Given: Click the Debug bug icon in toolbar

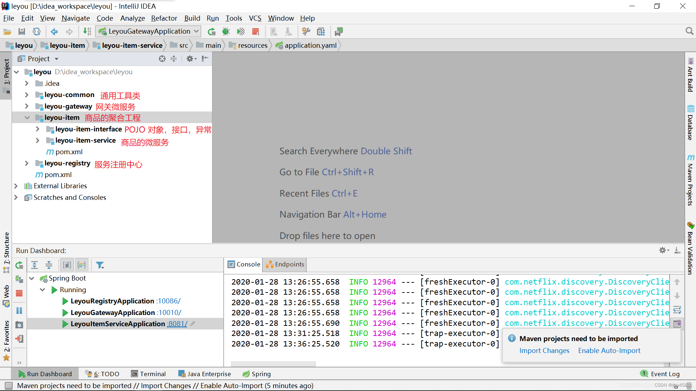Looking at the screenshot, I should (226, 32).
